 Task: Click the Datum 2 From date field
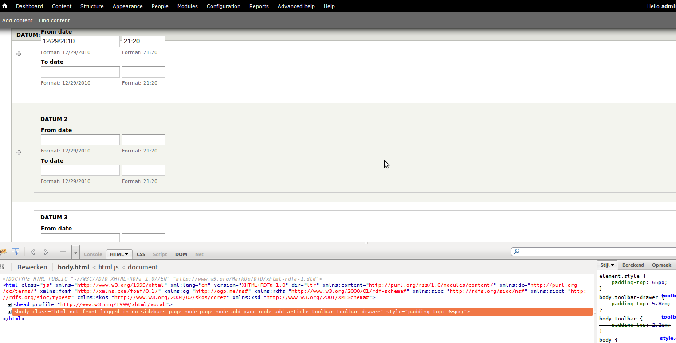(80, 140)
